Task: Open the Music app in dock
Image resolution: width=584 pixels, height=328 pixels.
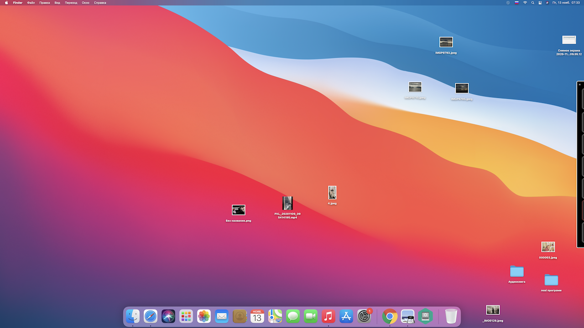Action: coord(328,316)
